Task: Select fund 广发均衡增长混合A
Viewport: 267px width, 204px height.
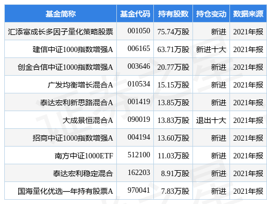Action: pos(80,85)
